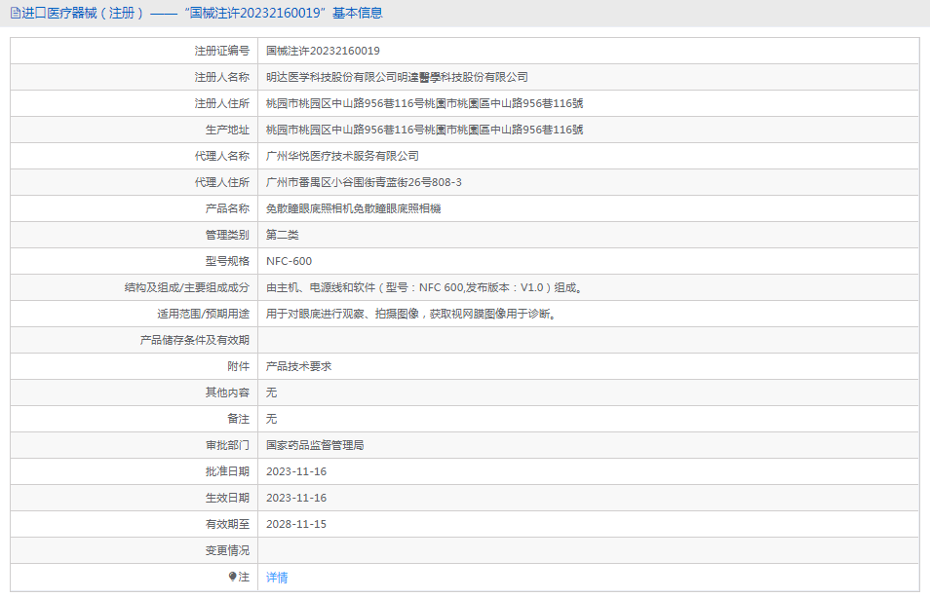930x598 pixels.
Task: Open the 详情 link in the 注 row
Action: pos(277,578)
